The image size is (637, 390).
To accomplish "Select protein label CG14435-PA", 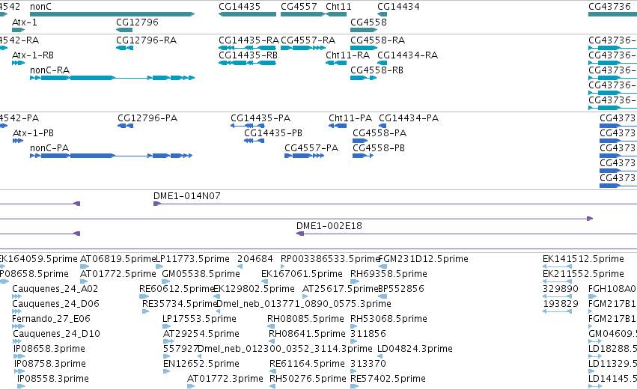I will coord(260,118).
